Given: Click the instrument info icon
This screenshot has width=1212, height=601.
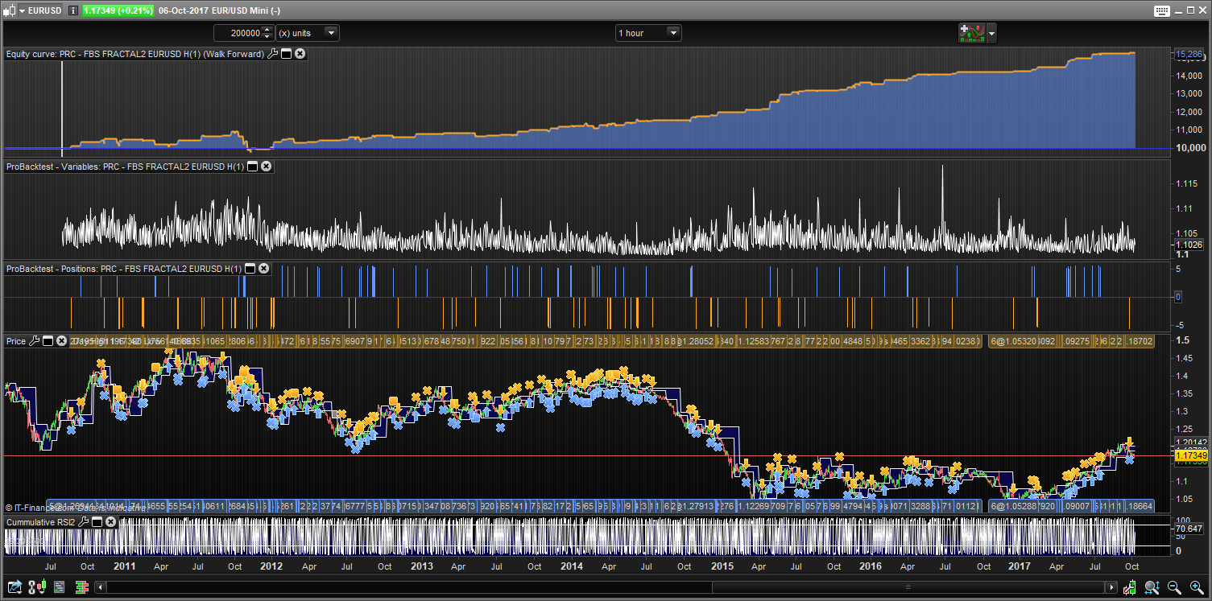Looking at the screenshot, I should point(73,10).
